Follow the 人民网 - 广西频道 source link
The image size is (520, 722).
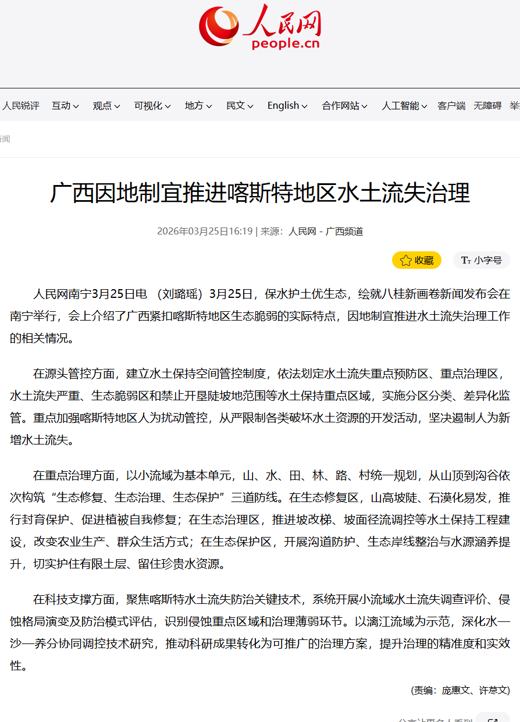click(x=326, y=232)
